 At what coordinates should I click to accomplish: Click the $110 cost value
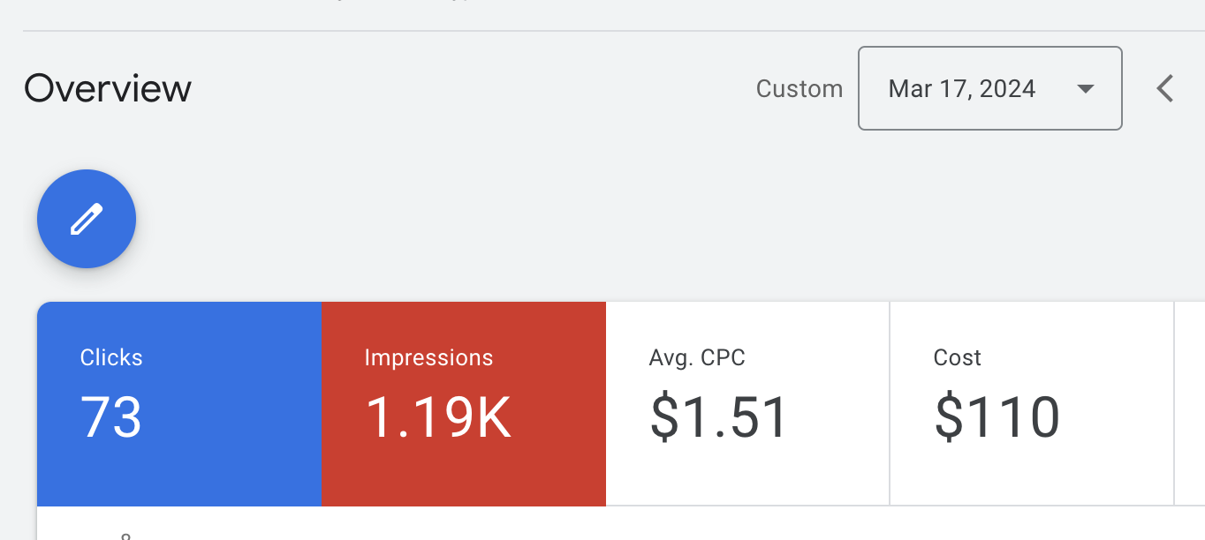[997, 416]
